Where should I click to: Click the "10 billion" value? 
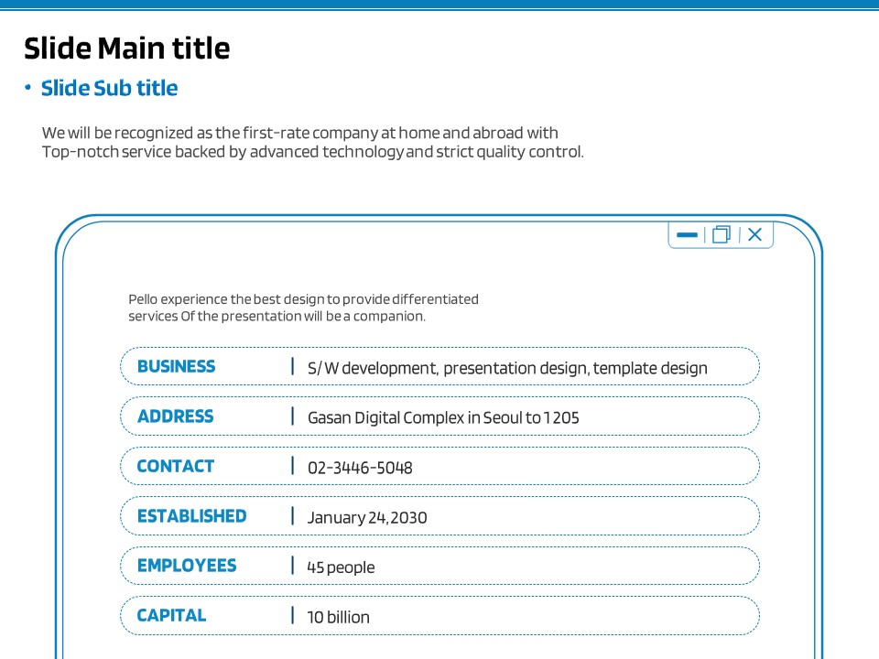coord(338,618)
